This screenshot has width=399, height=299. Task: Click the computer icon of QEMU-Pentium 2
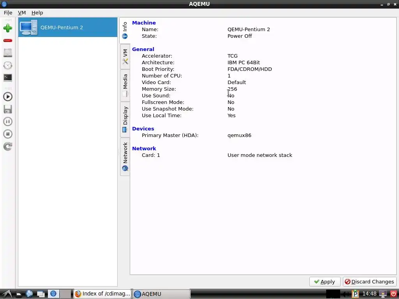(x=28, y=28)
